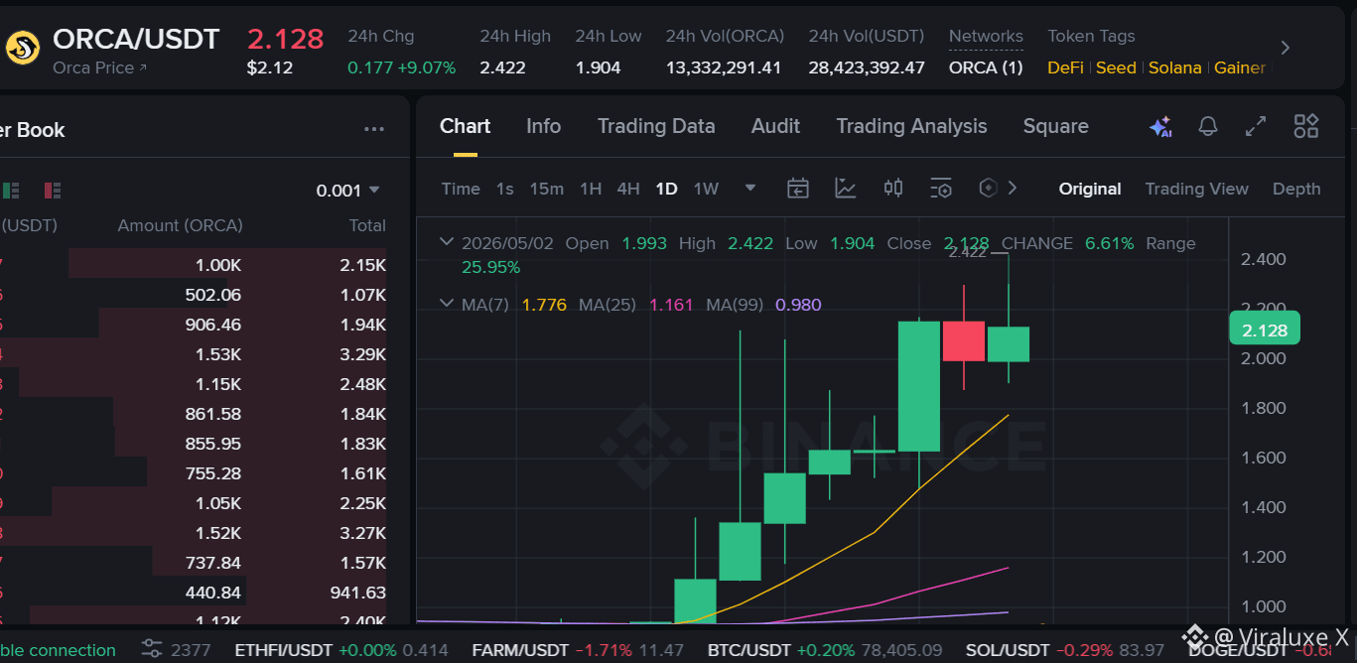The image size is (1357, 663).
Task: Expand the chart to fullscreen
Action: coord(1256,126)
